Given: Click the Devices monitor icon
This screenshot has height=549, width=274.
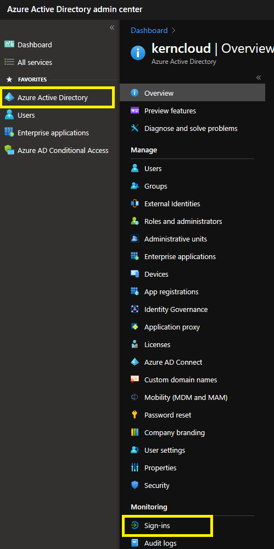Looking at the screenshot, I should click(x=135, y=274).
